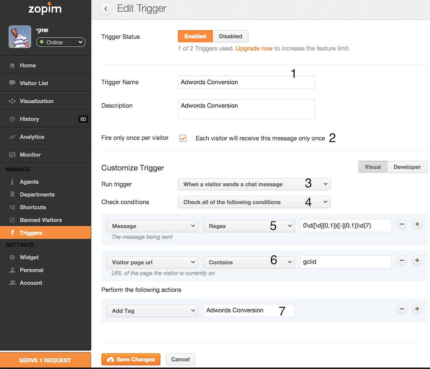Viewport: 430px width, 369px height.
Task: Remove the Visitor page url condition
Action: pyautogui.click(x=402, y=260)
